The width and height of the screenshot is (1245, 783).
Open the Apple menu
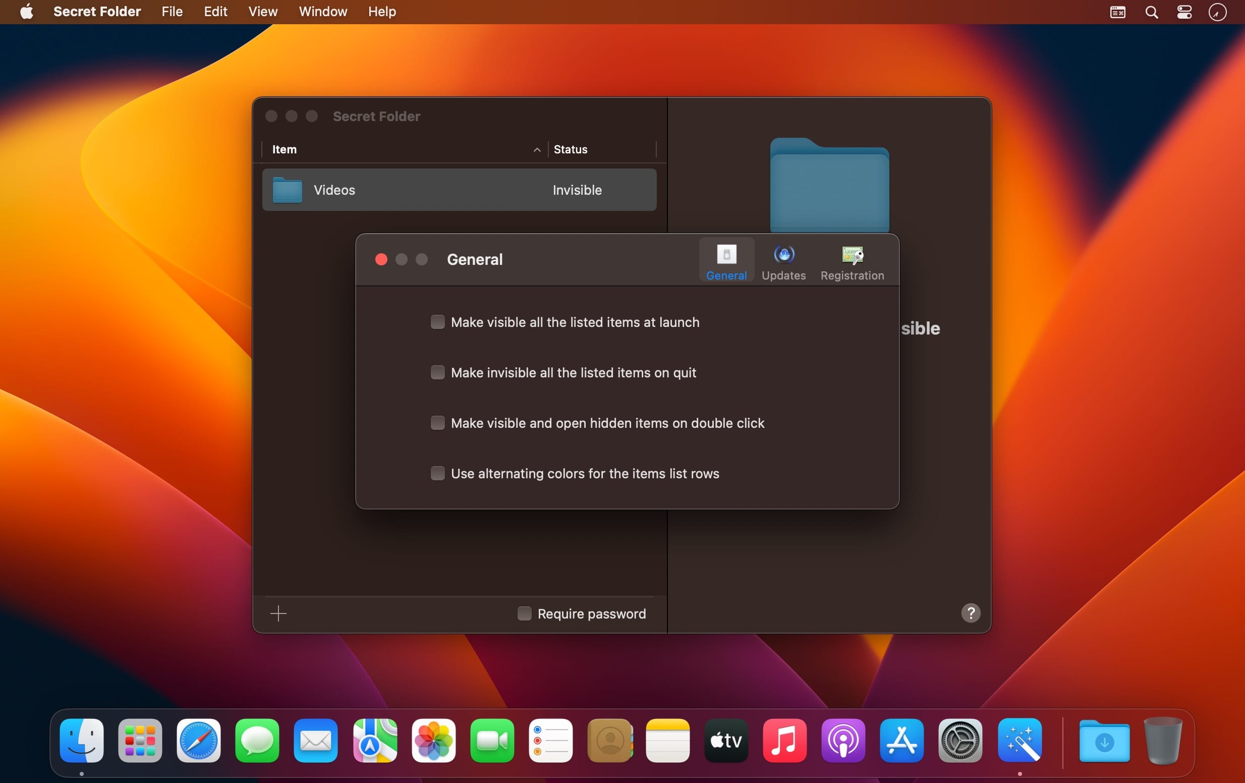pos(26,12)
